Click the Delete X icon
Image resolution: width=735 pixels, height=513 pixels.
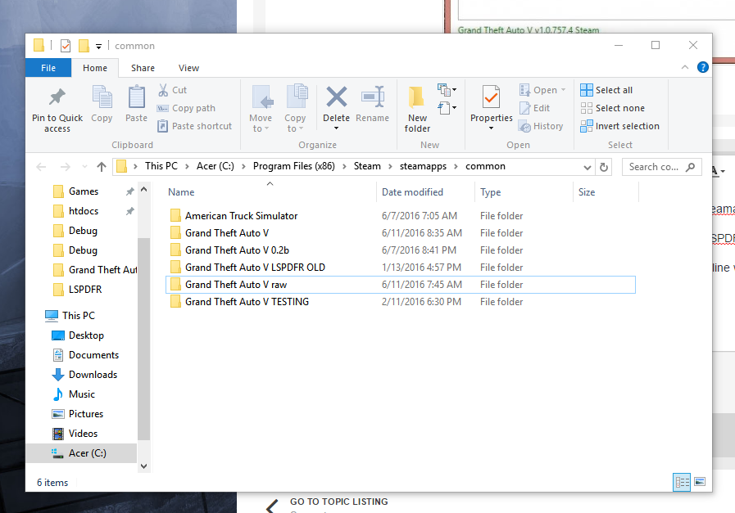click(x=337, y=97)
